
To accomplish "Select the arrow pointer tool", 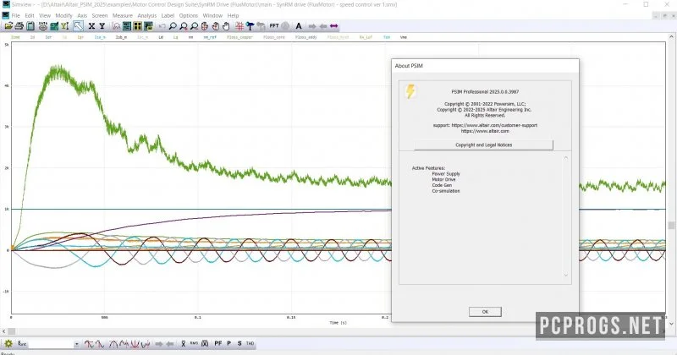I will (x=78, y=26).
